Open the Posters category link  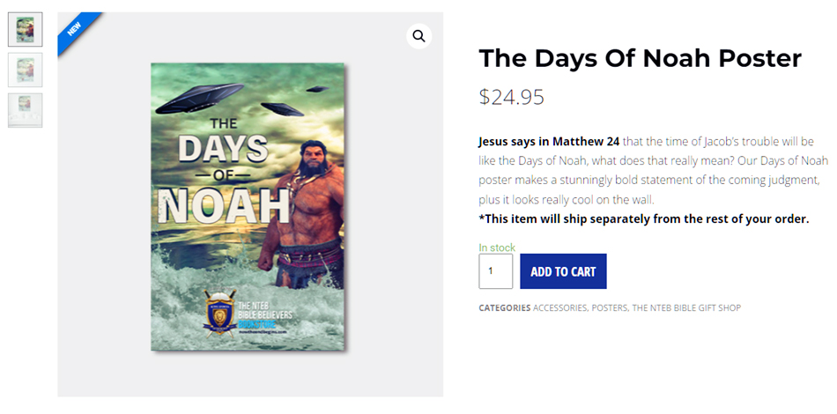click(x=609, y=308)
